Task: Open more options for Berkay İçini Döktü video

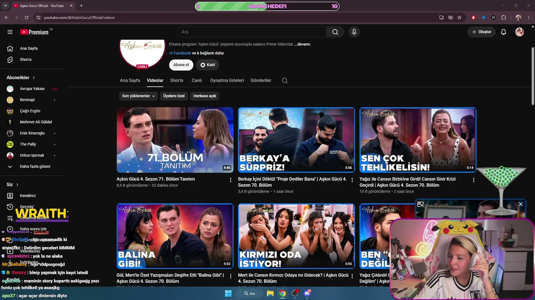Action: 352,180
